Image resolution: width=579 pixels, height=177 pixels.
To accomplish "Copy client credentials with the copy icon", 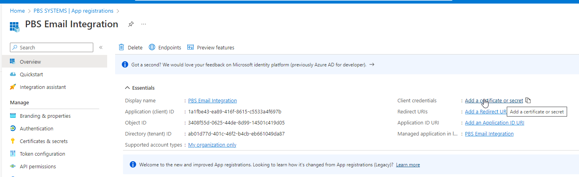I will pos(528,100).
